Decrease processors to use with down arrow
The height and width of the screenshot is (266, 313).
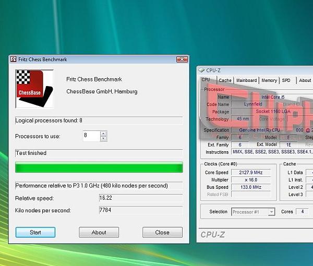point(103,139)
